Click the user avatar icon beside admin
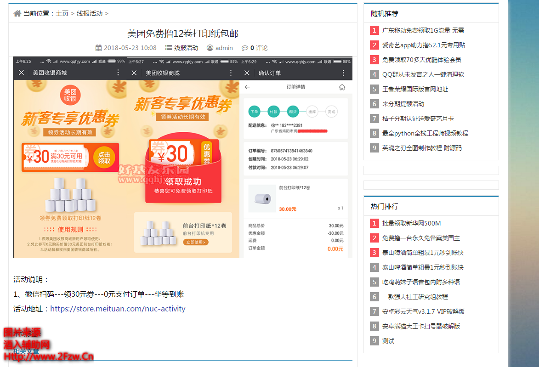The image size is (539, 367). point(210,48)
